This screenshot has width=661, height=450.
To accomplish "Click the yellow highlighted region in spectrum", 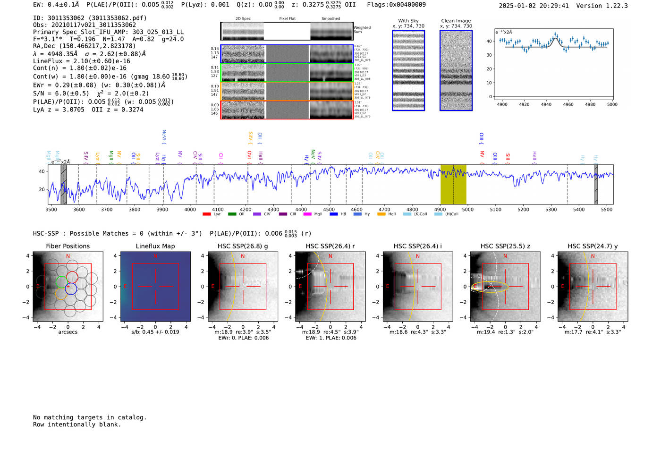I will click(453, 185).
